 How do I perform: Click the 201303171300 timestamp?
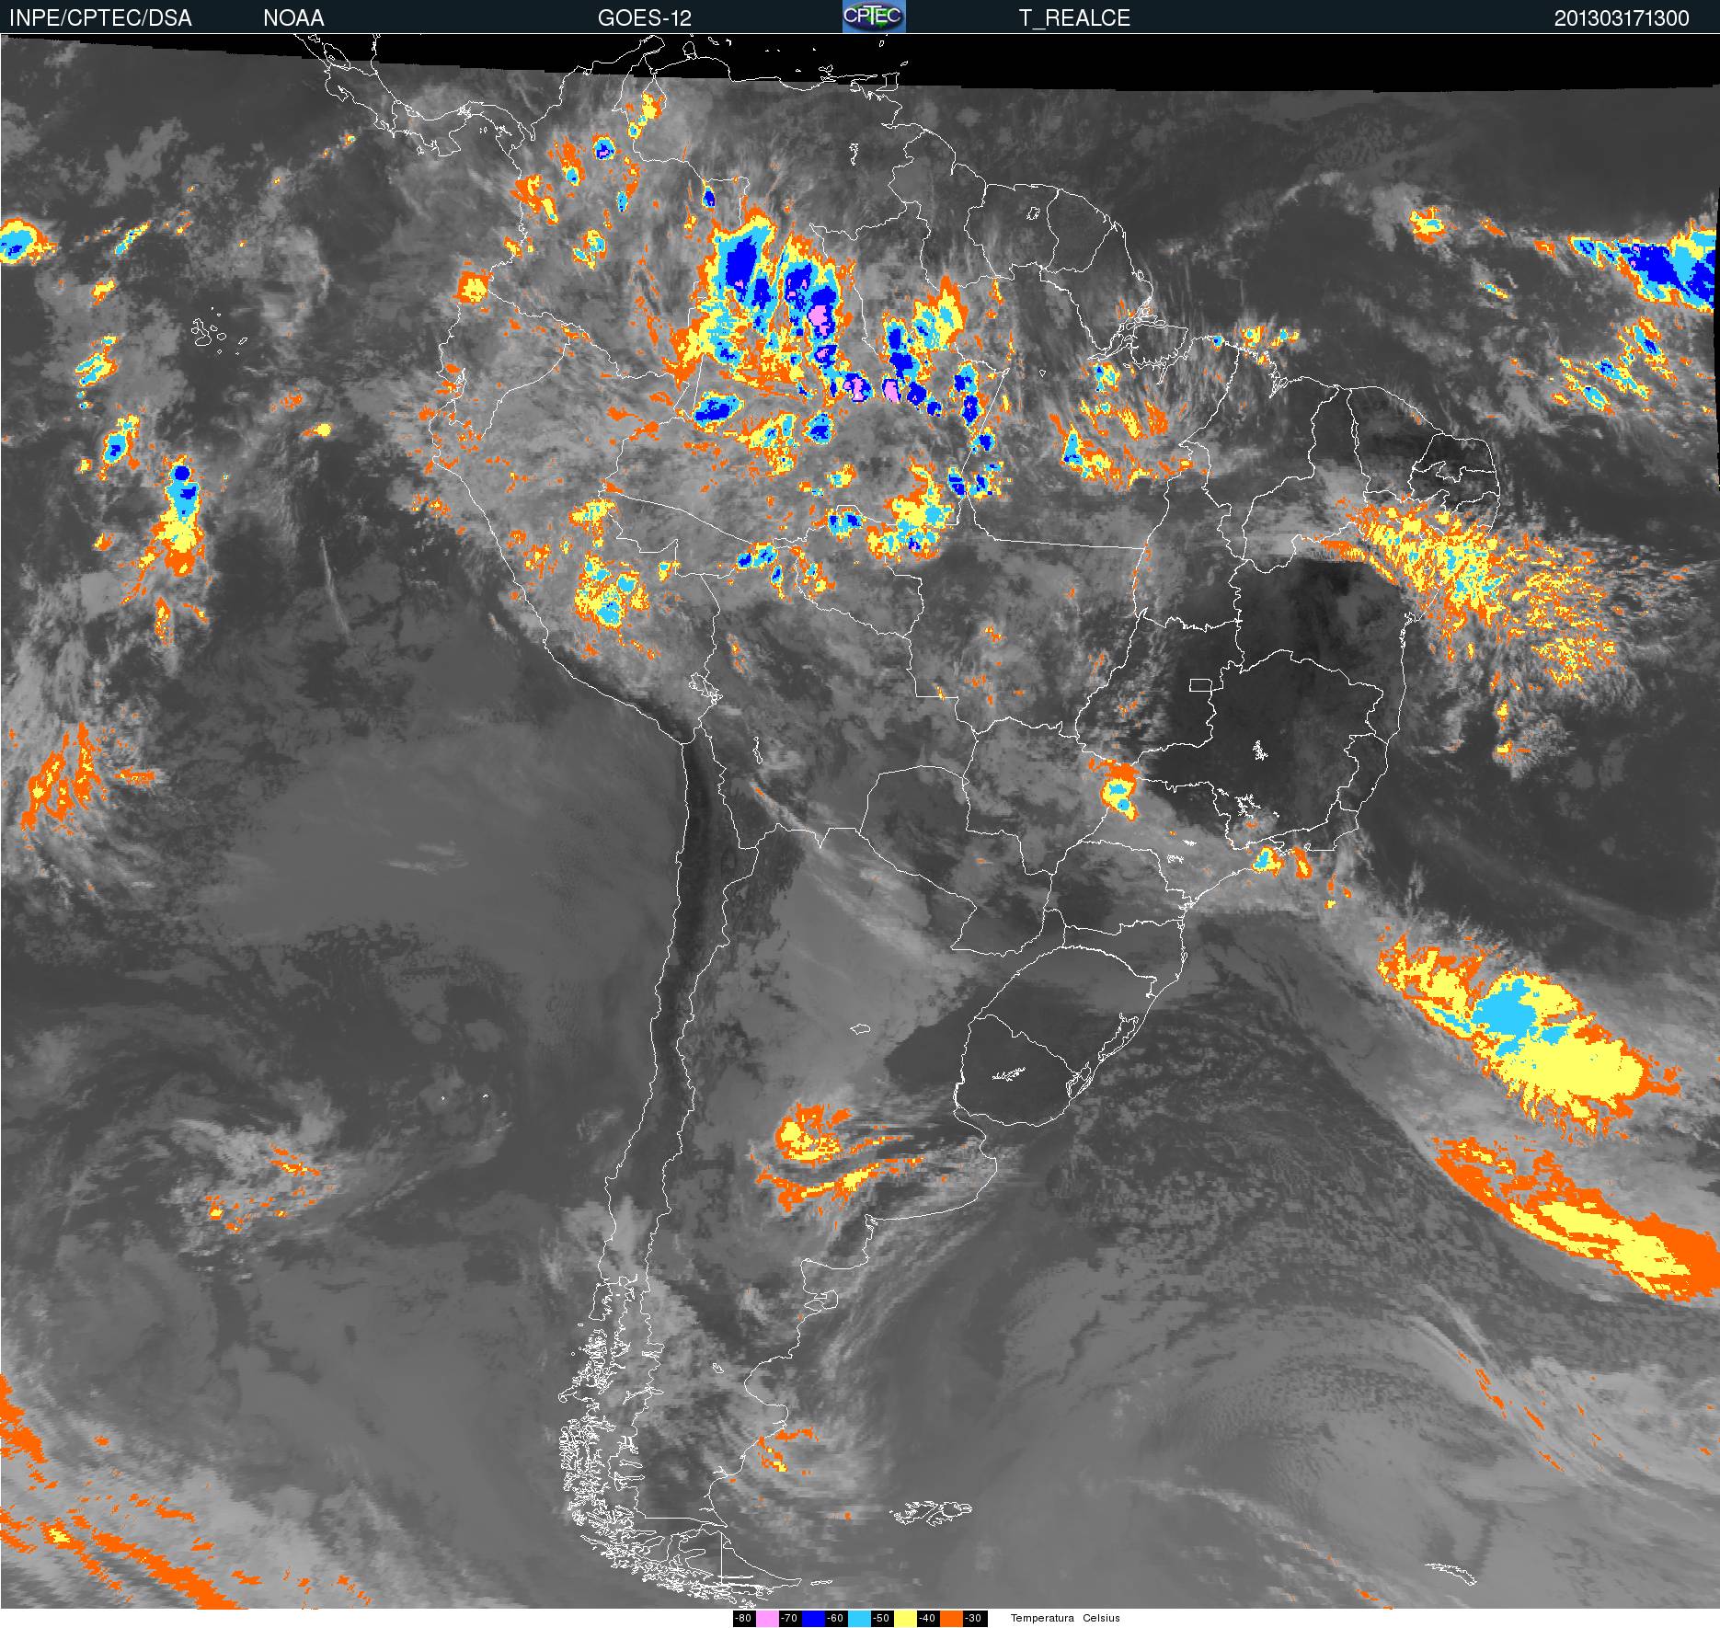[x=1622, y=18]
